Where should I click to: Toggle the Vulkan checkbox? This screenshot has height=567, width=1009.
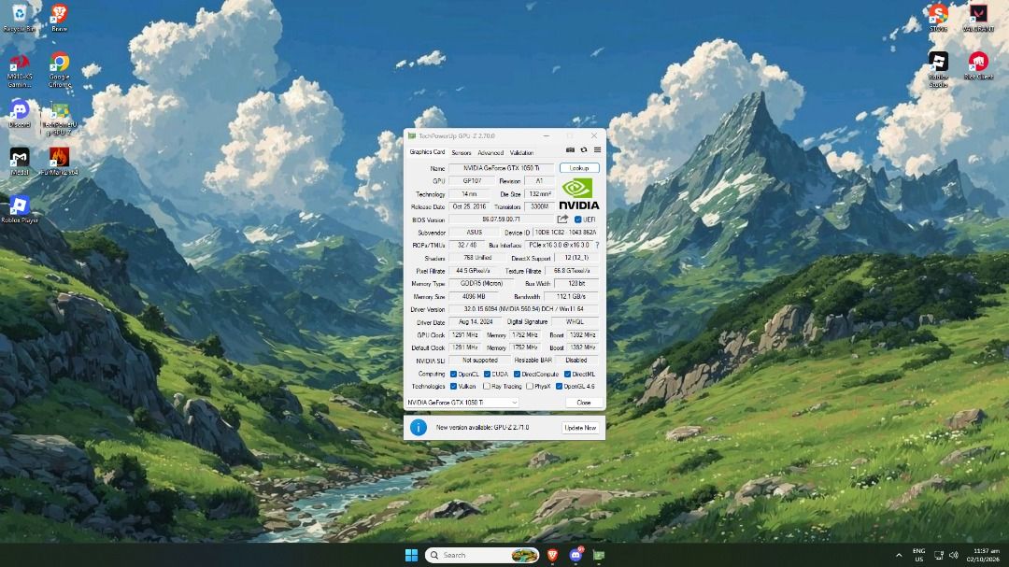click(x=454, y=386)
